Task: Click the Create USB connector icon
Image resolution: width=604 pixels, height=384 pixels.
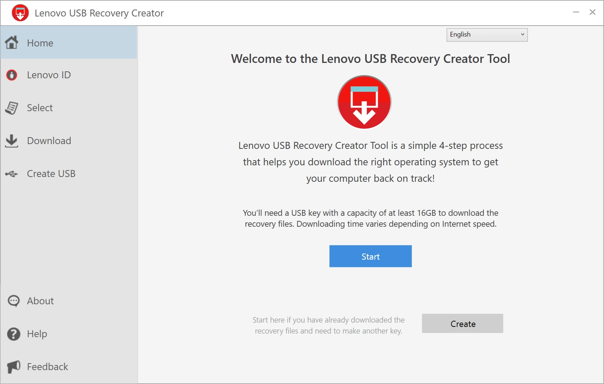Action: coord(12,174)
